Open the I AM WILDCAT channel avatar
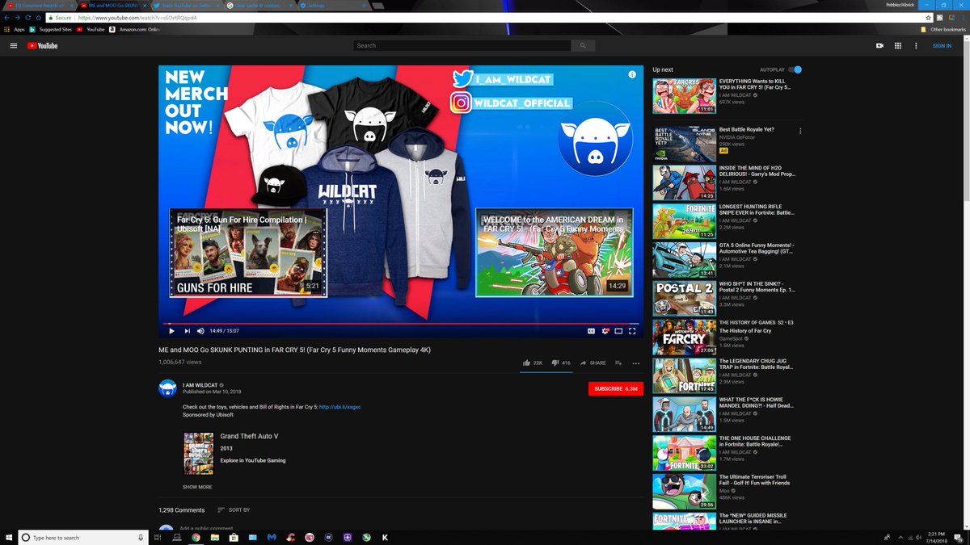Screen dimensions: 970x545 167,388
